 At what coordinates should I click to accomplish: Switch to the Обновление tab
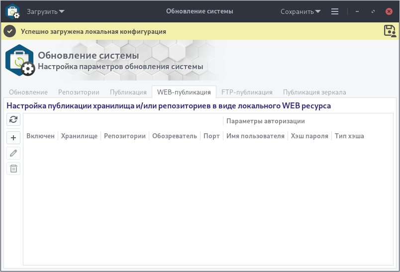pos(28,92)
